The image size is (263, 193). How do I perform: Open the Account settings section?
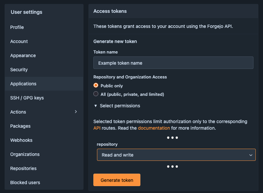click(19, 41)
